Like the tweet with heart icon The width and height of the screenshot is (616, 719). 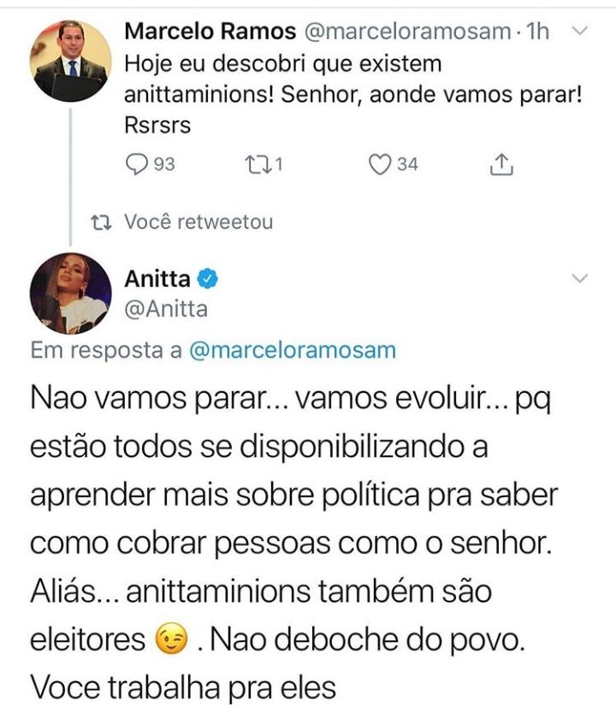(380, 164)
